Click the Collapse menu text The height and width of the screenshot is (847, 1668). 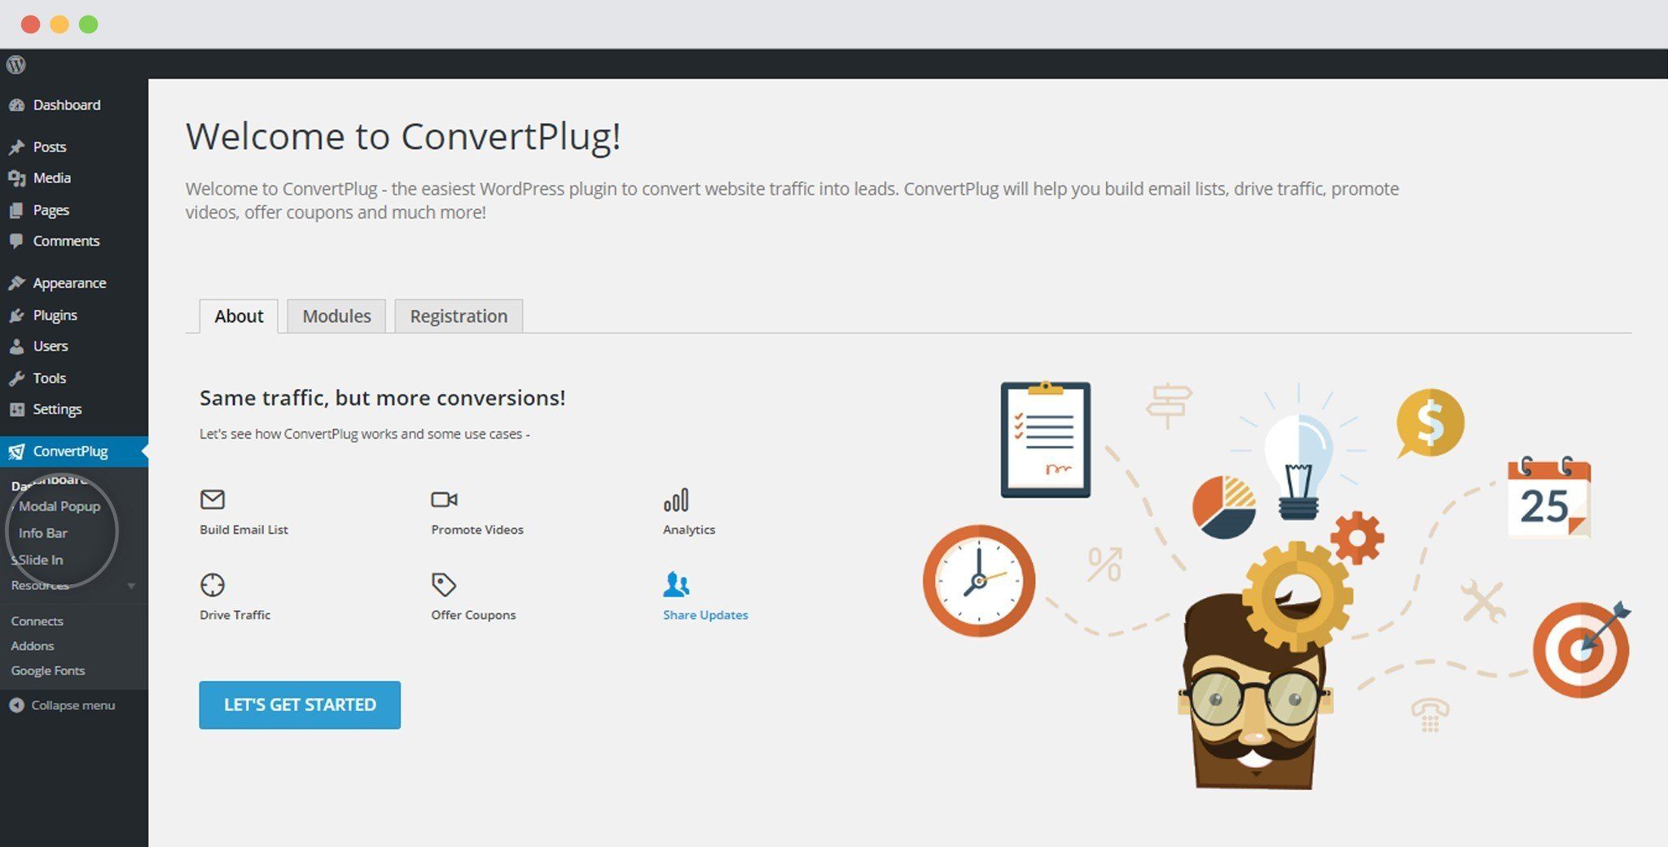tap(73, 705)
